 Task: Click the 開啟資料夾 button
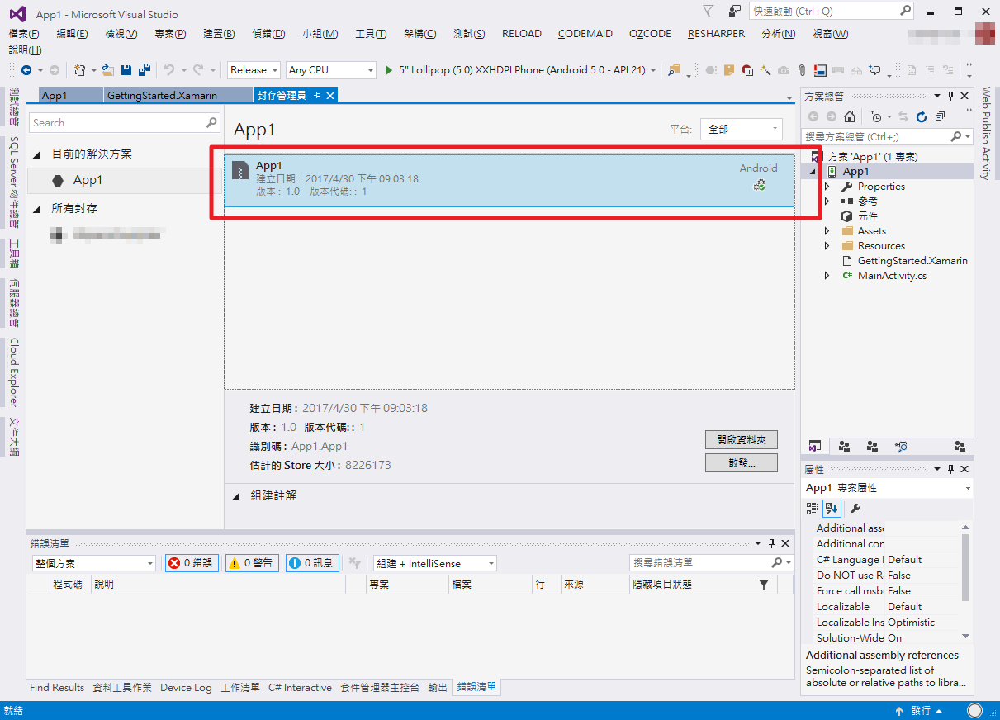point(742,439)
